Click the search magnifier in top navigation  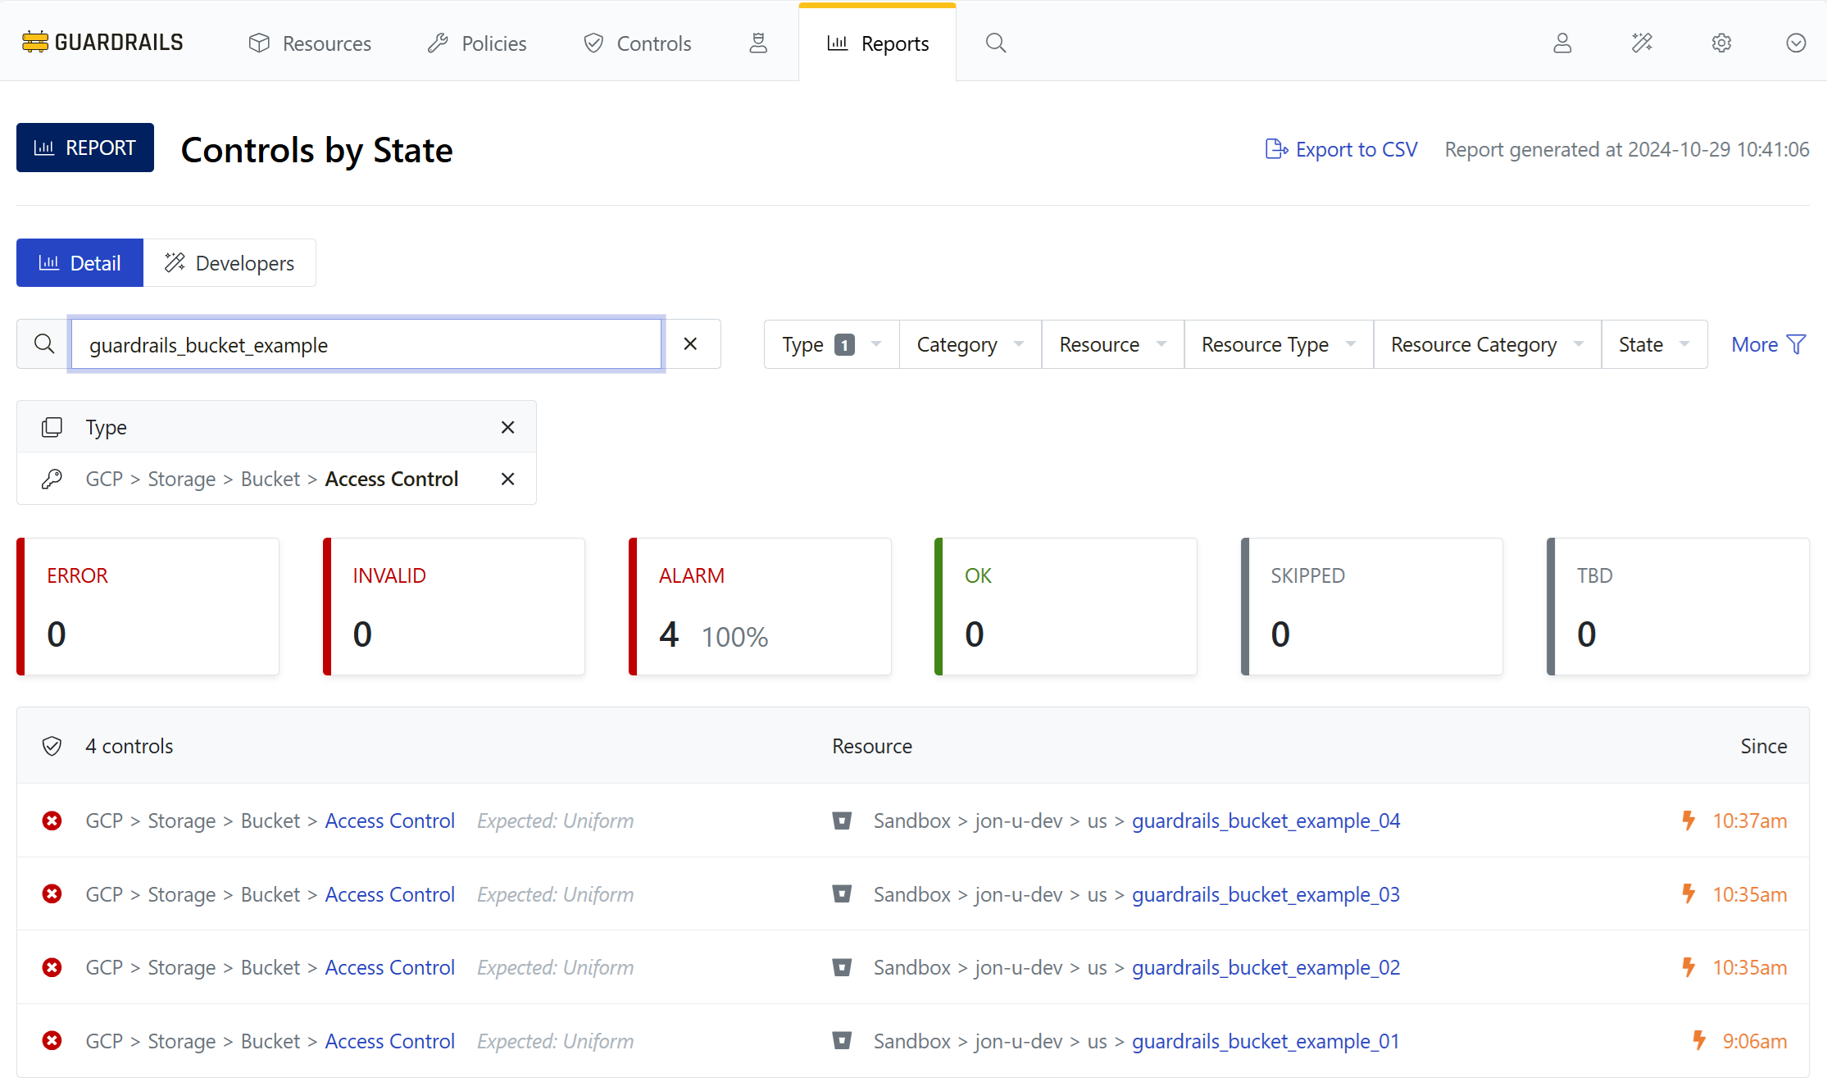click(x=995, y=43)
